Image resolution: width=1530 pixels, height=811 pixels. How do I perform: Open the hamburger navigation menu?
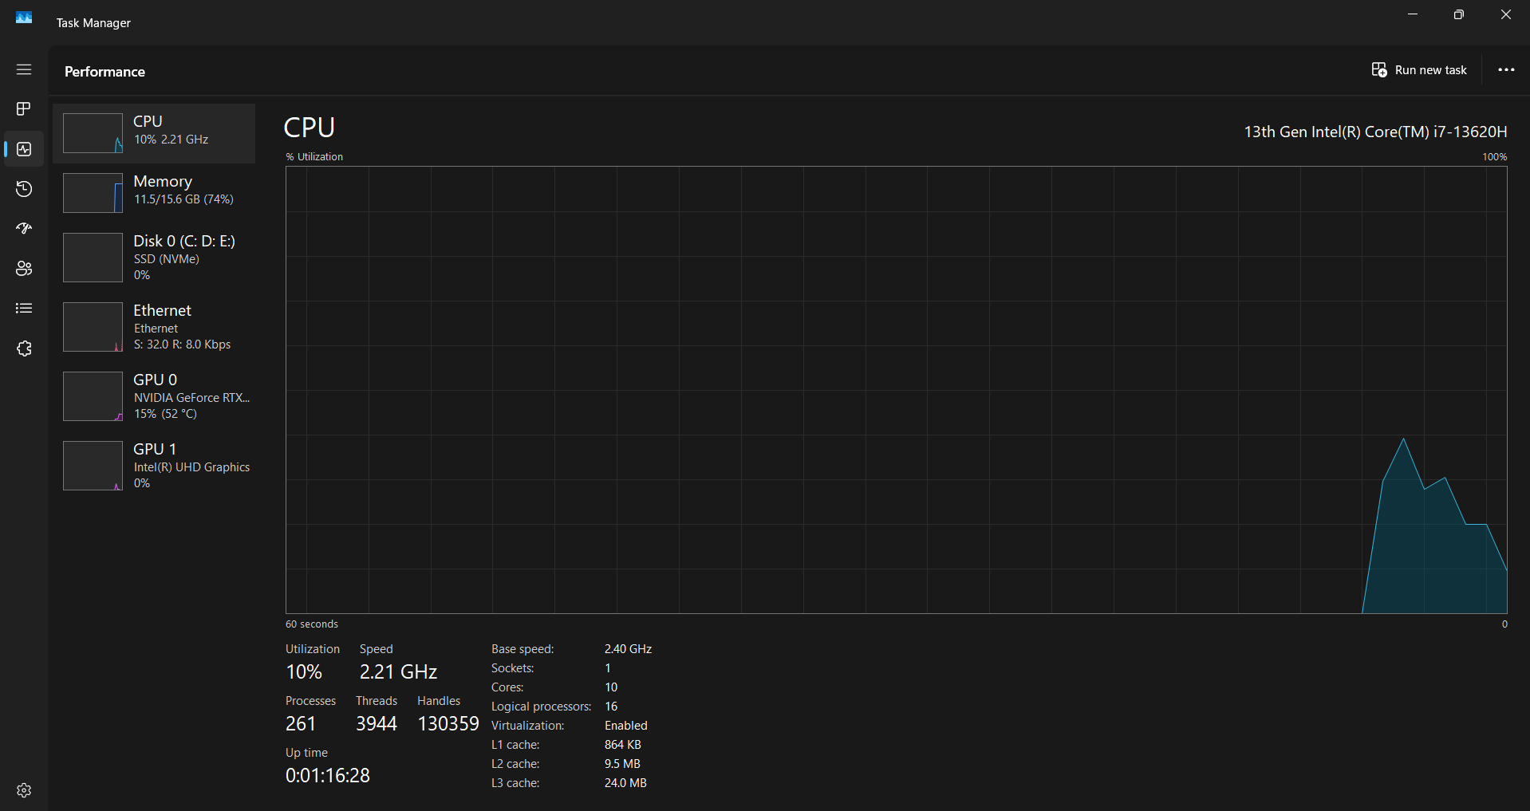click(x=24, y=69)
